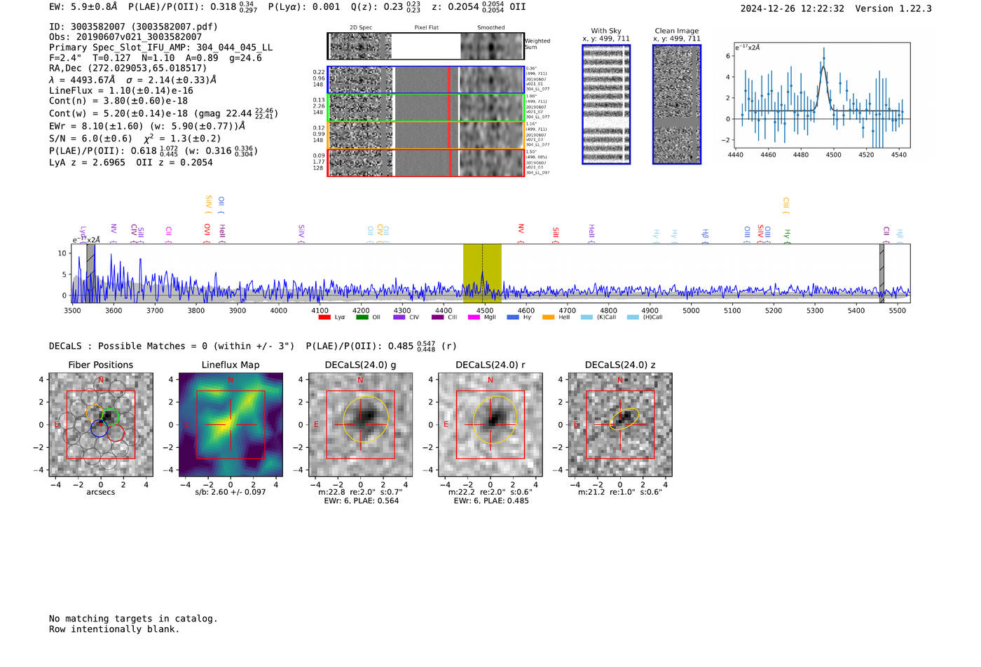Click the magenta MgII legend swatch
This screenshot has height=667, width=981.
pos(474,317)
